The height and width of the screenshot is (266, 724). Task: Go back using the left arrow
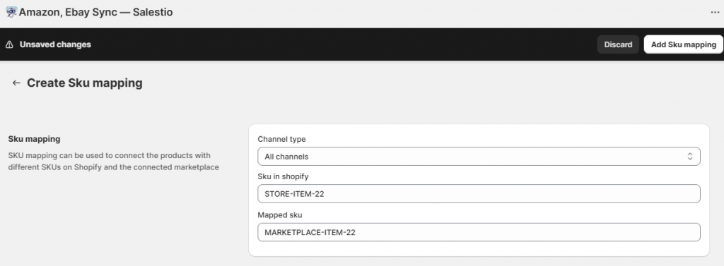click(16, 83)
